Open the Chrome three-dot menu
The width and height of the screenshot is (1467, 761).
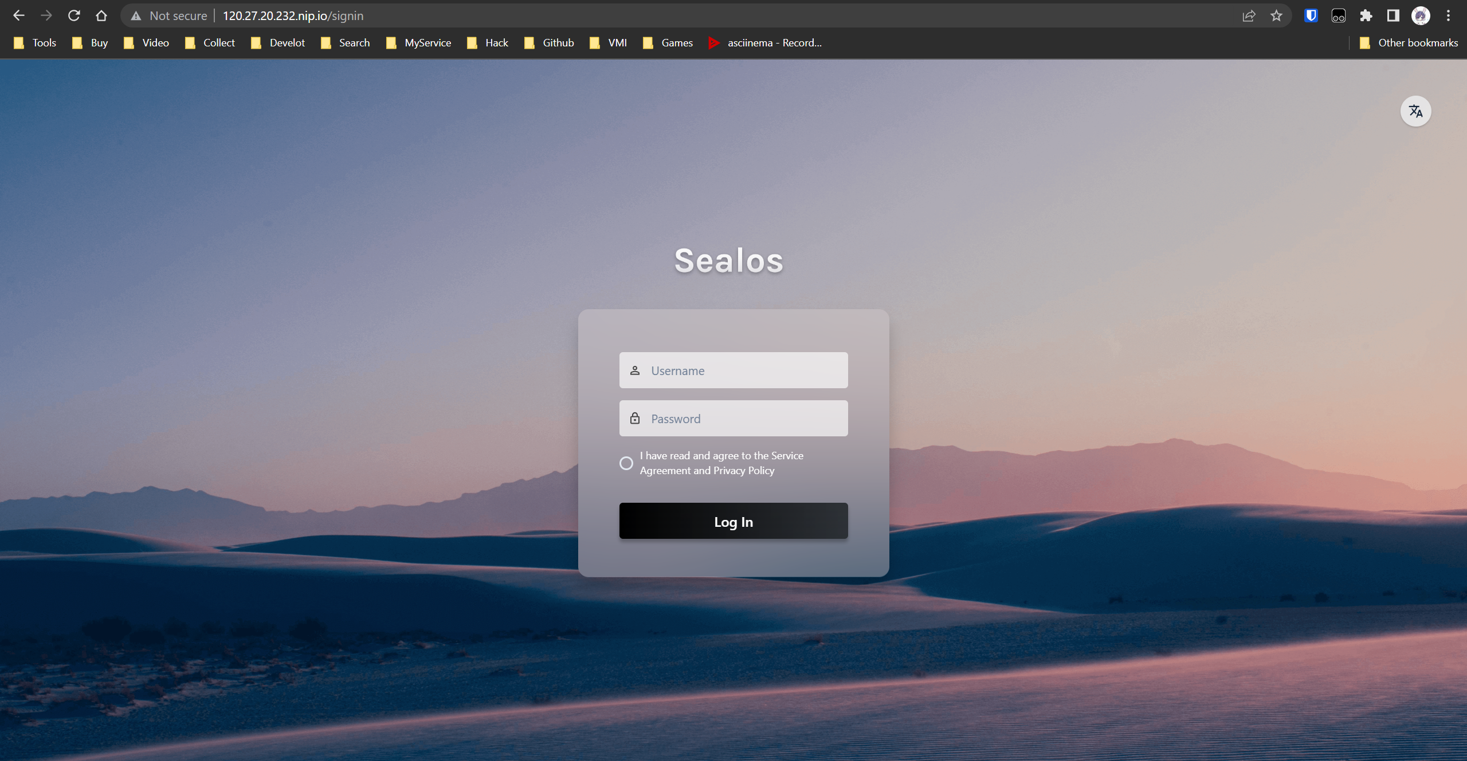point(1448,15)
